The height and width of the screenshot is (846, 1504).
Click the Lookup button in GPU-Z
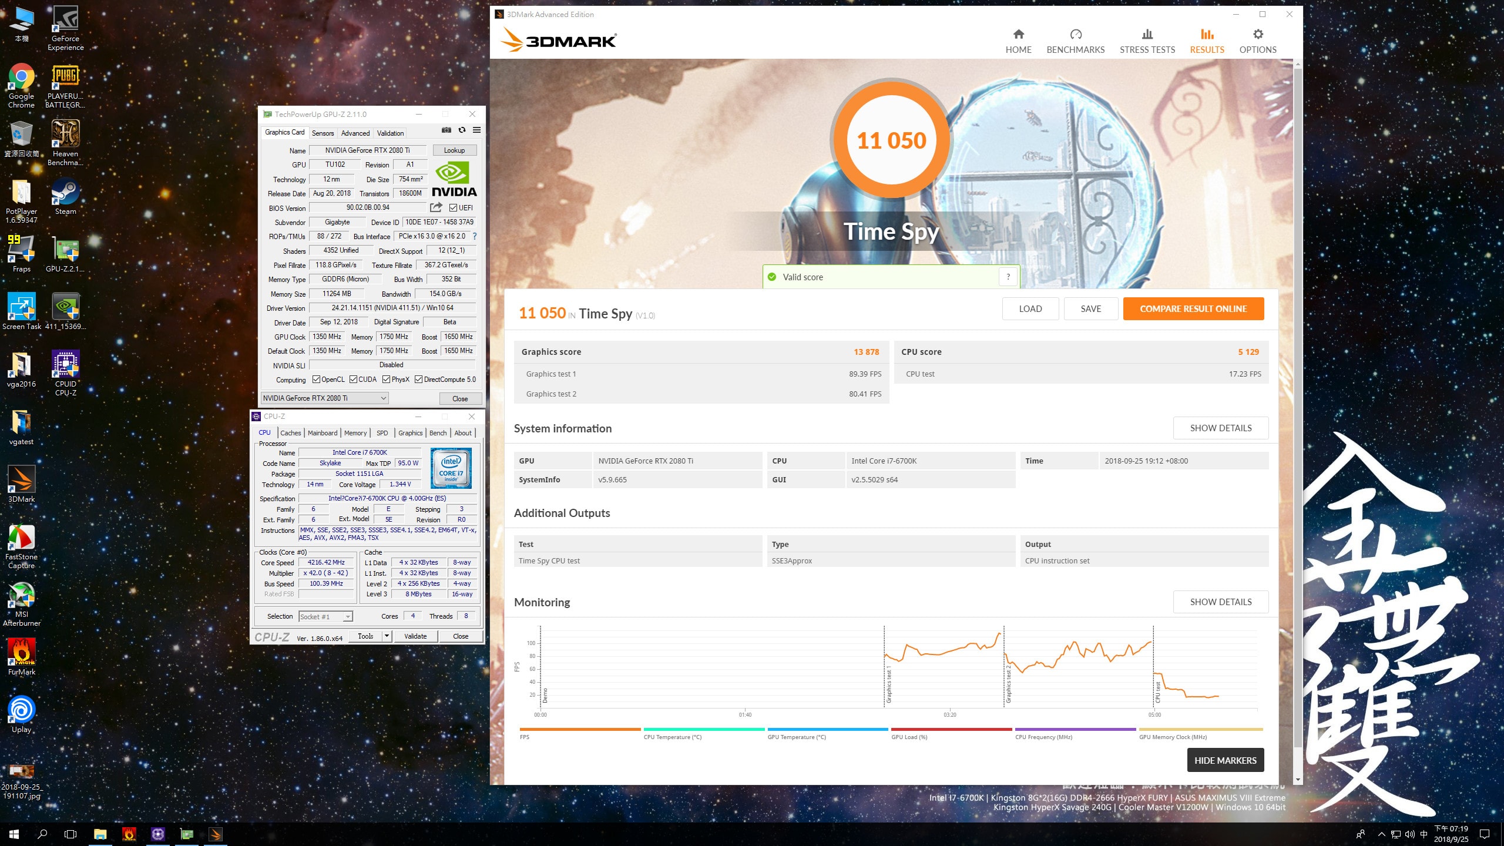tap(454, 150)
